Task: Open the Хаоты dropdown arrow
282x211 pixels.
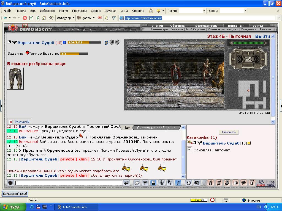Action: (x=94, y=18)
